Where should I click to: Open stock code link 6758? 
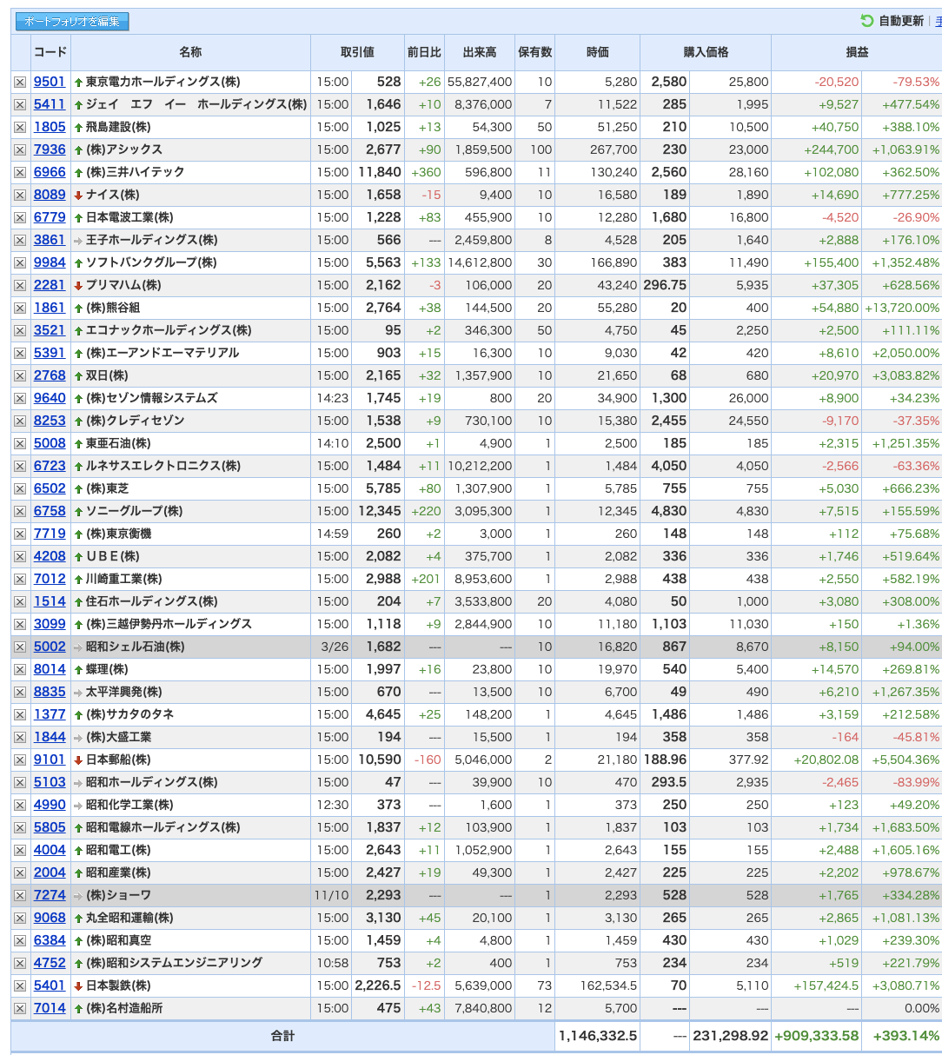[x=50, y=511]
